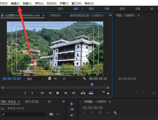Image resolution: width=158 pixels, height=120 pixels.
Task: Open the 窗口(W) menu
Action: click(76, 3)
